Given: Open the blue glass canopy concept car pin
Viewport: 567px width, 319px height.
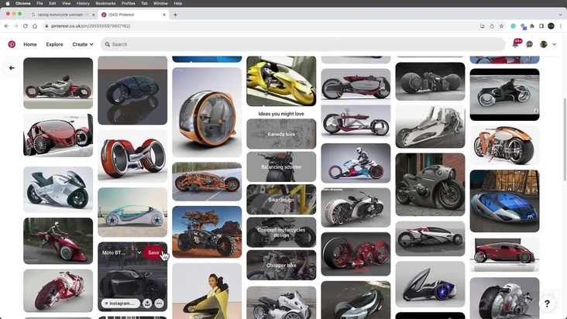Looking at the screenshot, I should click(504, 201).
